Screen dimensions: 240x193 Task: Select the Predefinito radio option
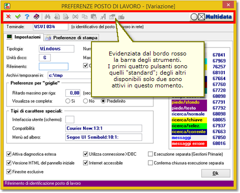pyautogui.click(x=103, y=101)
